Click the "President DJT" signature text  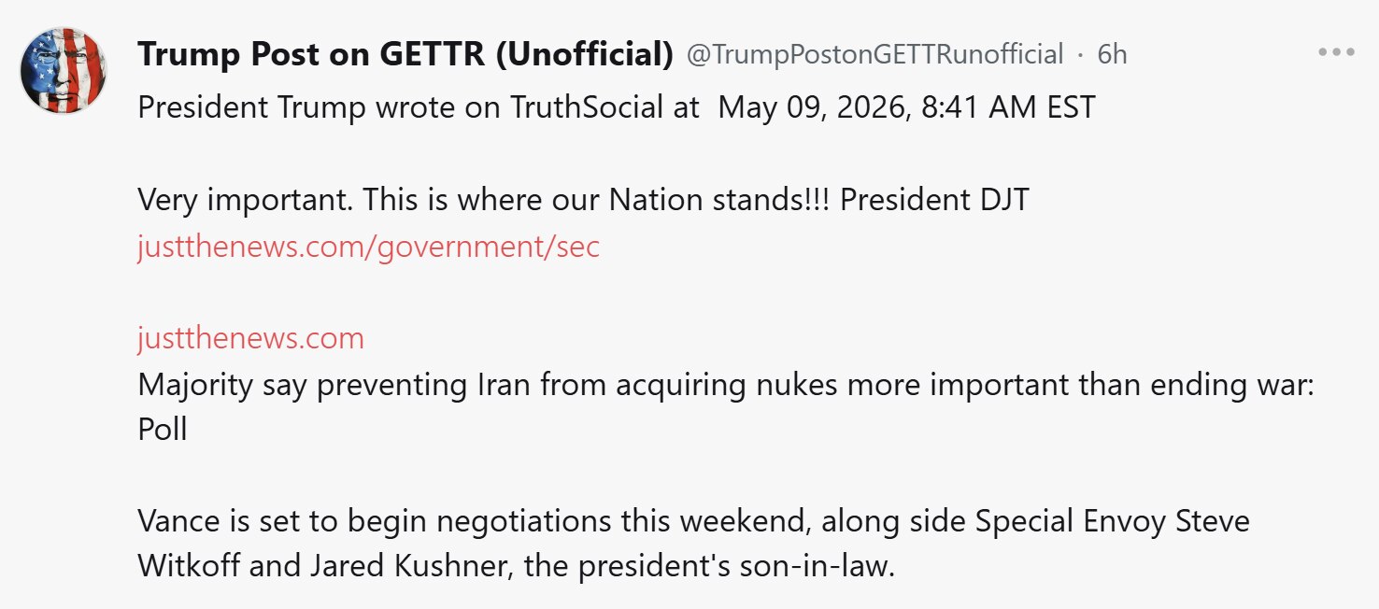tap(934, 199)
